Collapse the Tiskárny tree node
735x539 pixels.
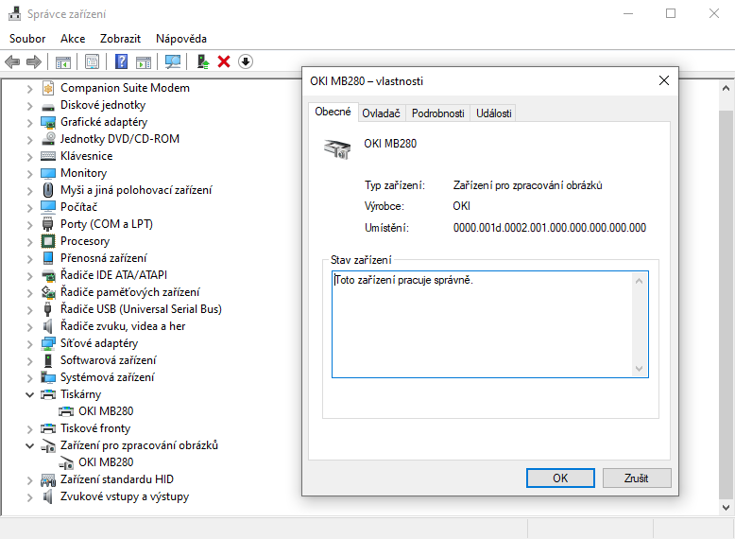(29, 394)
